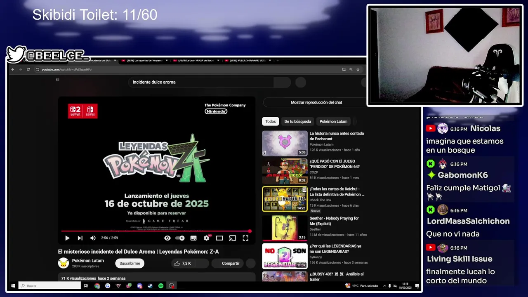Turn on video subtitles
The width and height of the screenshot is (528, 297).
coord(193,238)
